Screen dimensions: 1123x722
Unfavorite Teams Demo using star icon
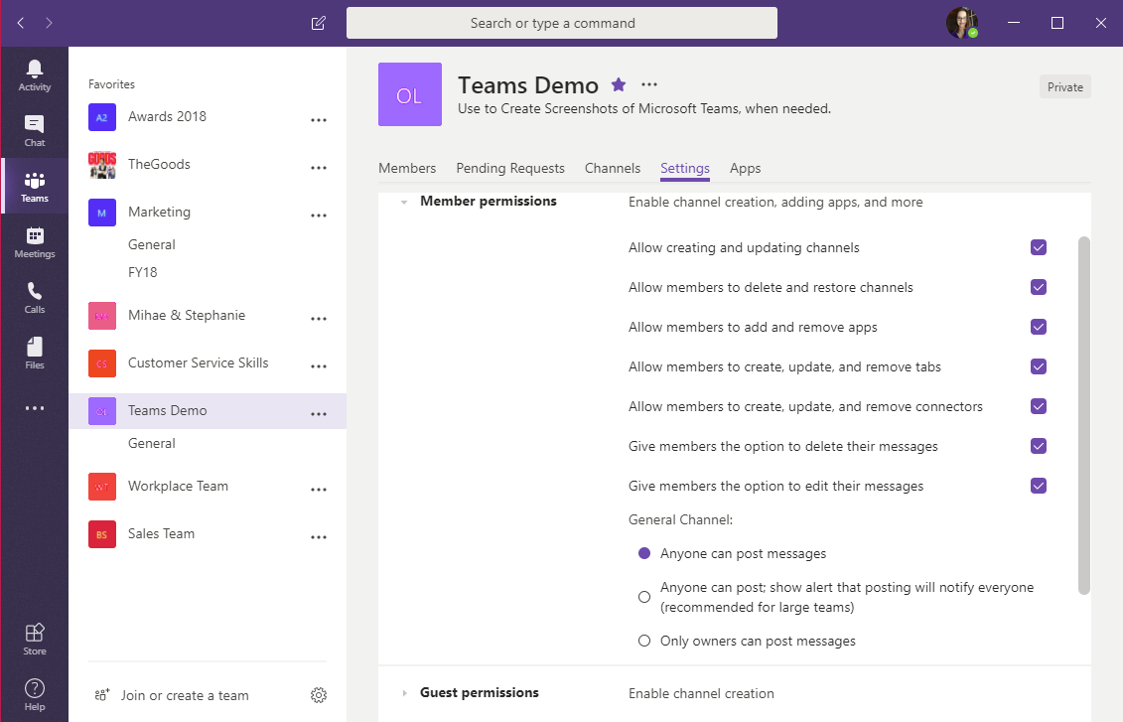pos(619,85)
